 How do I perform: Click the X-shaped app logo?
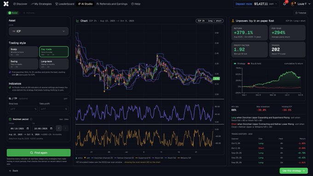tap(6, 4)
